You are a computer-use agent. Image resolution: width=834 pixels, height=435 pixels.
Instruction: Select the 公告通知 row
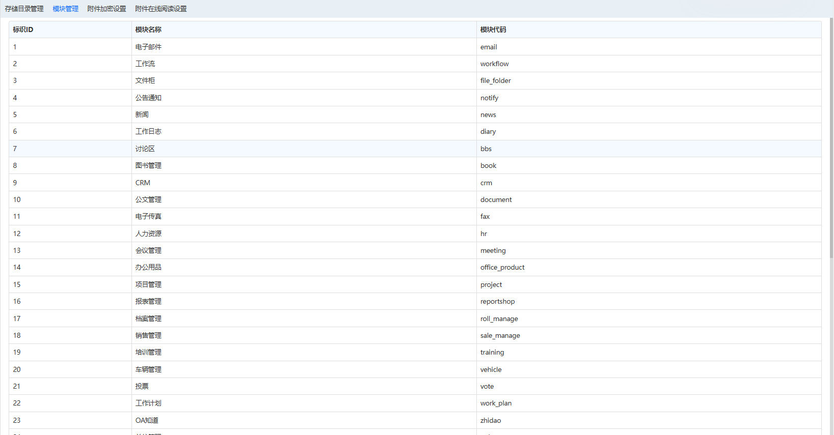click(x=148, y=98)
